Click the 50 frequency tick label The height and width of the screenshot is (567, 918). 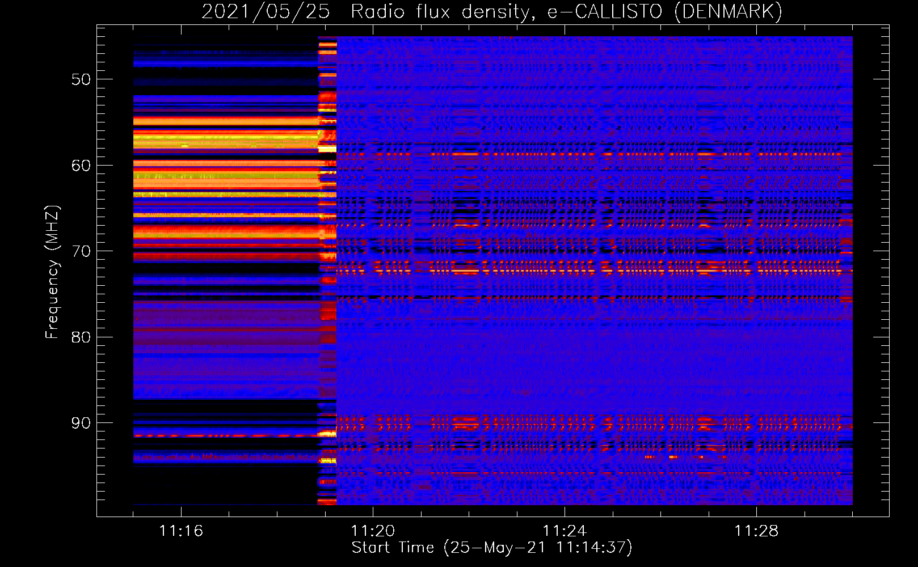(x=81, y=79)
